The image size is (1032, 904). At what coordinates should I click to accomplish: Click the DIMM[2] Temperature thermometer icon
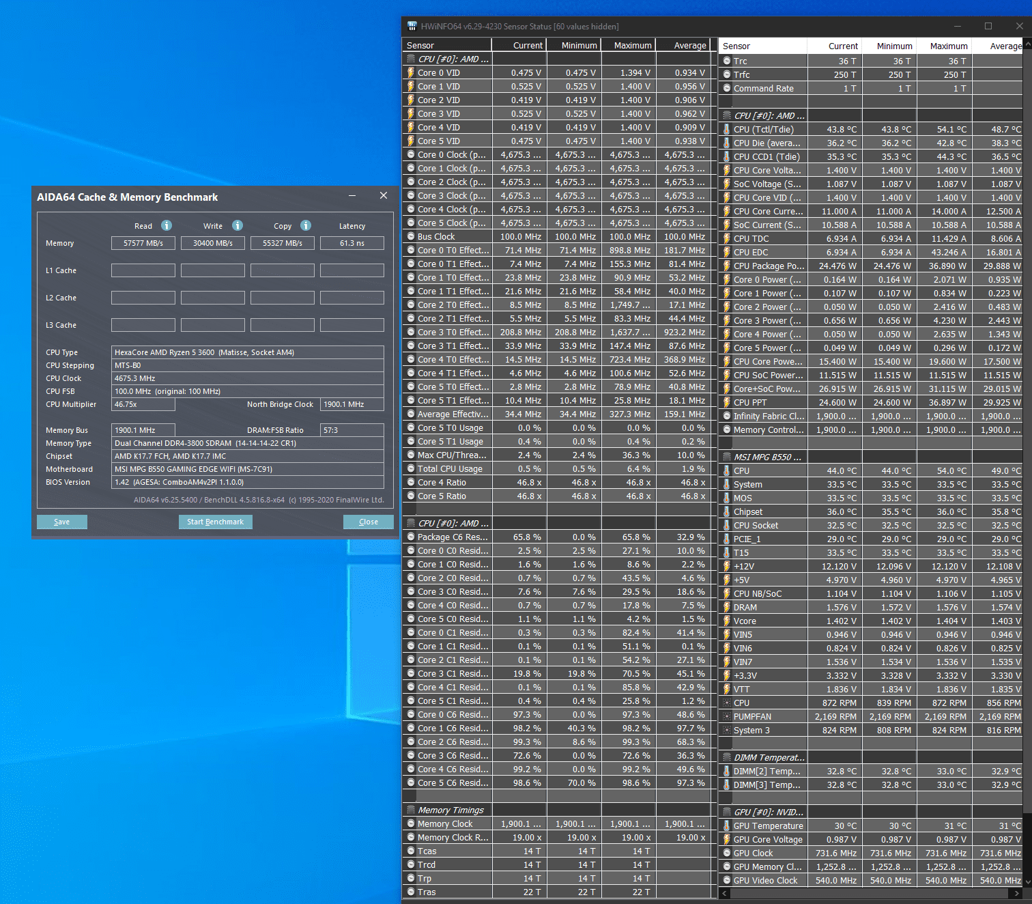(x=727, y=771)
